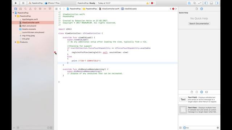This screenshot has height=130, width=232.
Task: Show the Find navigator
Action: (x=25, y=9)
